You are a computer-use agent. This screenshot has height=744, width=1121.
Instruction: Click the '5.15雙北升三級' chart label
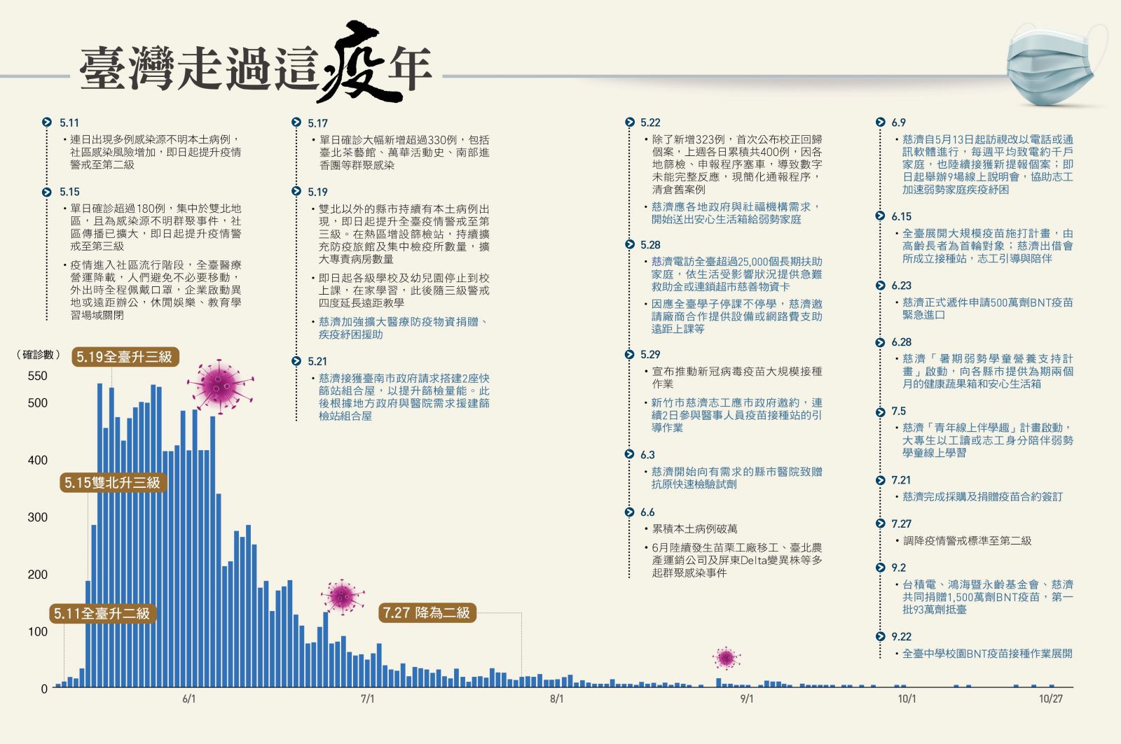click(x=113, y=482)
